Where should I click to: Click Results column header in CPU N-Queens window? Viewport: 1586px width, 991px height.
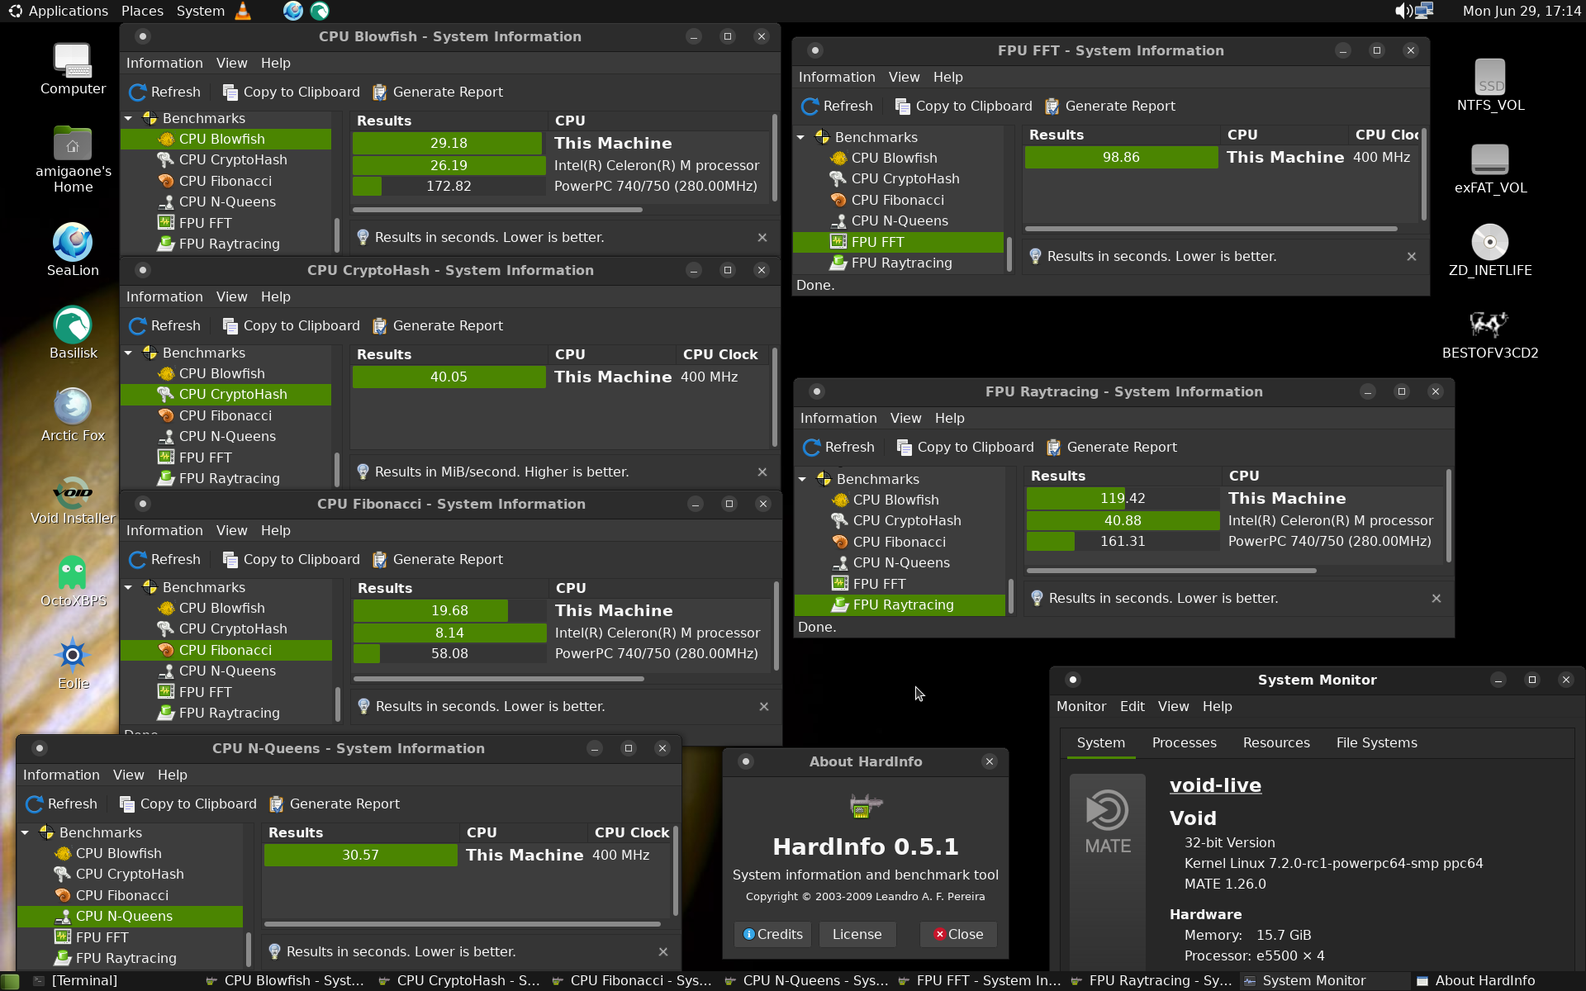(x=360, y=833)
